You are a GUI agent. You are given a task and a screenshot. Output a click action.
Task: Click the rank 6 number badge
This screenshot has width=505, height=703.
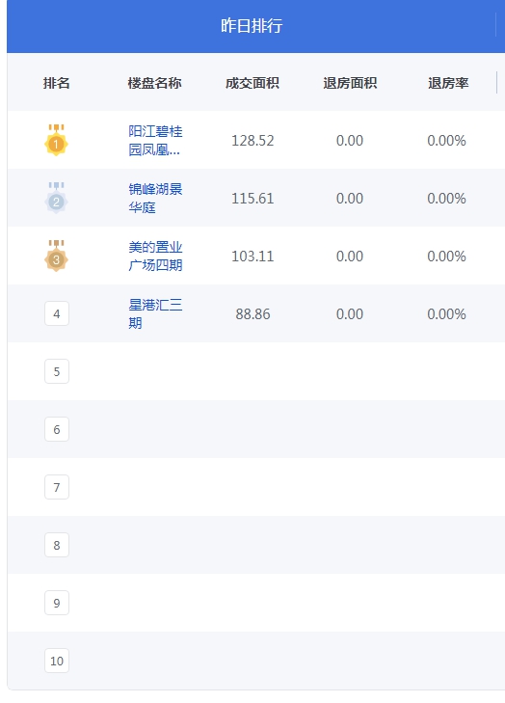click(57, 429)
